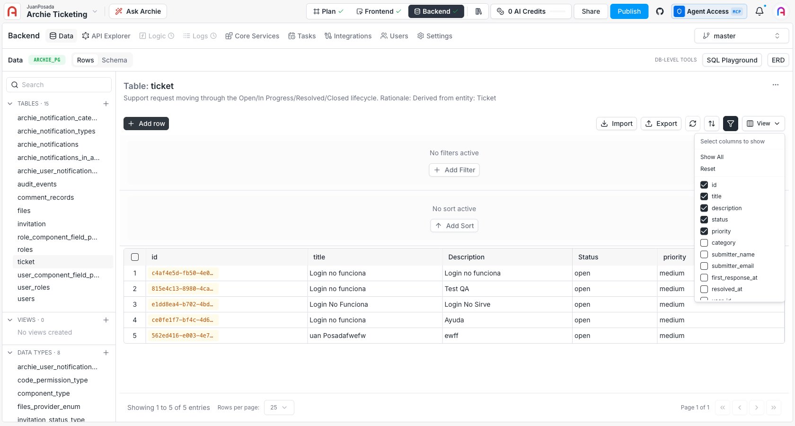Toggle the filter funnel icon
The image size is (795, 426).
pyautogui.click(x=731, y=124)
